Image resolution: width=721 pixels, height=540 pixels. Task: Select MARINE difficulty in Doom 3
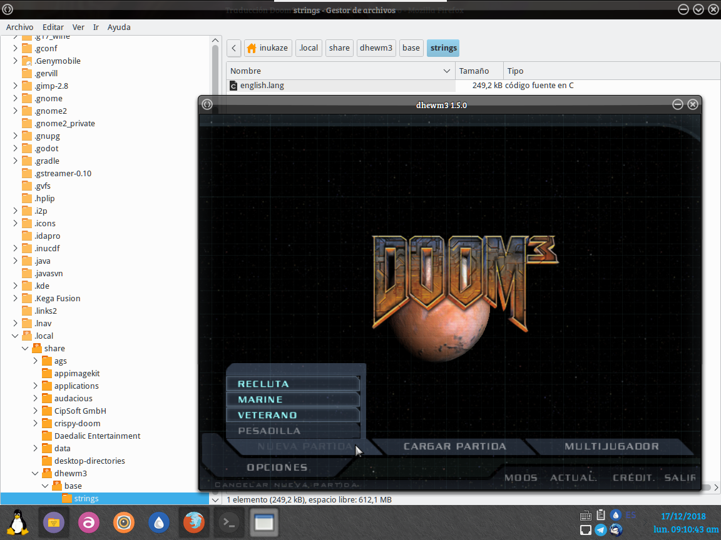(x=293, y=399)
